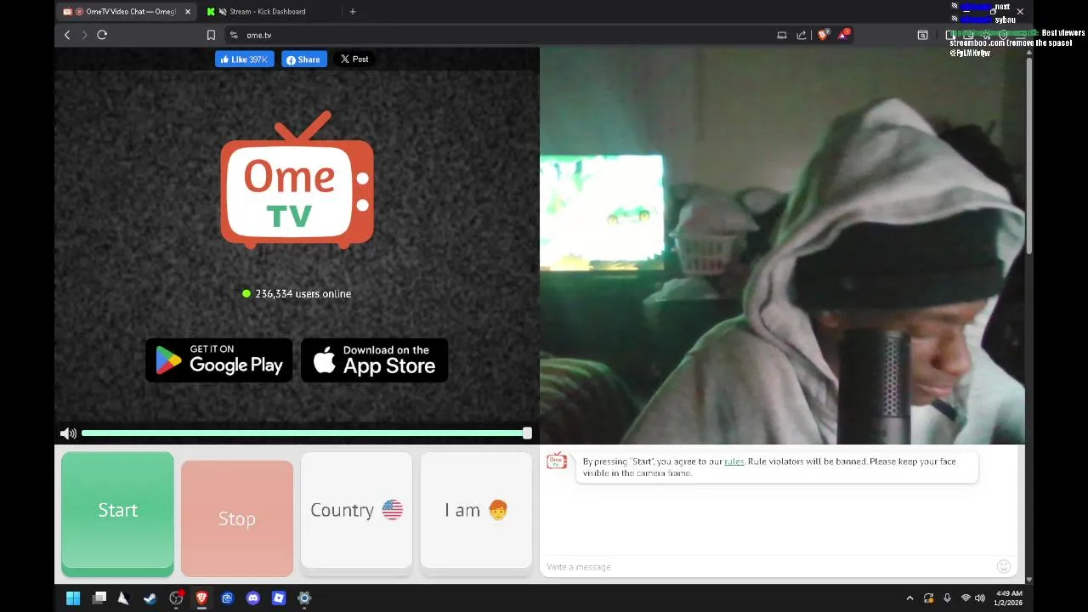Reload the ome.tv page
Viewport: 1088px width, 612px height.
click(102, 35)
